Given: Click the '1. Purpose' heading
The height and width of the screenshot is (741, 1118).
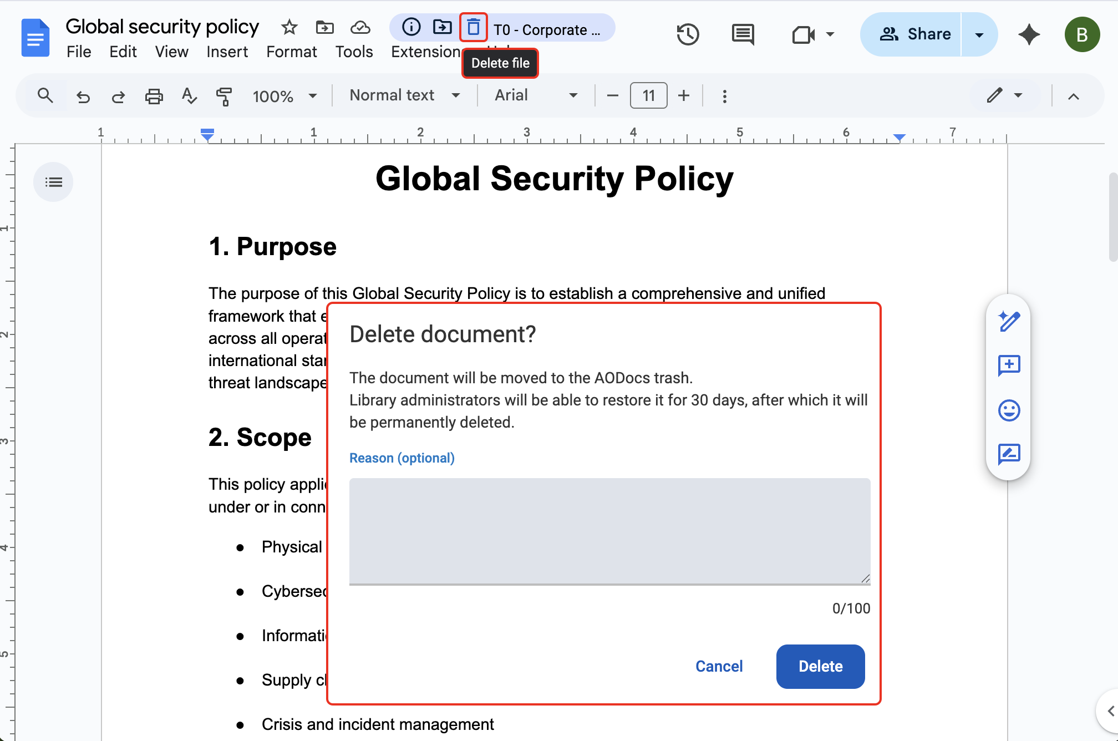Looking at the screenshot, I should [272, 246].
